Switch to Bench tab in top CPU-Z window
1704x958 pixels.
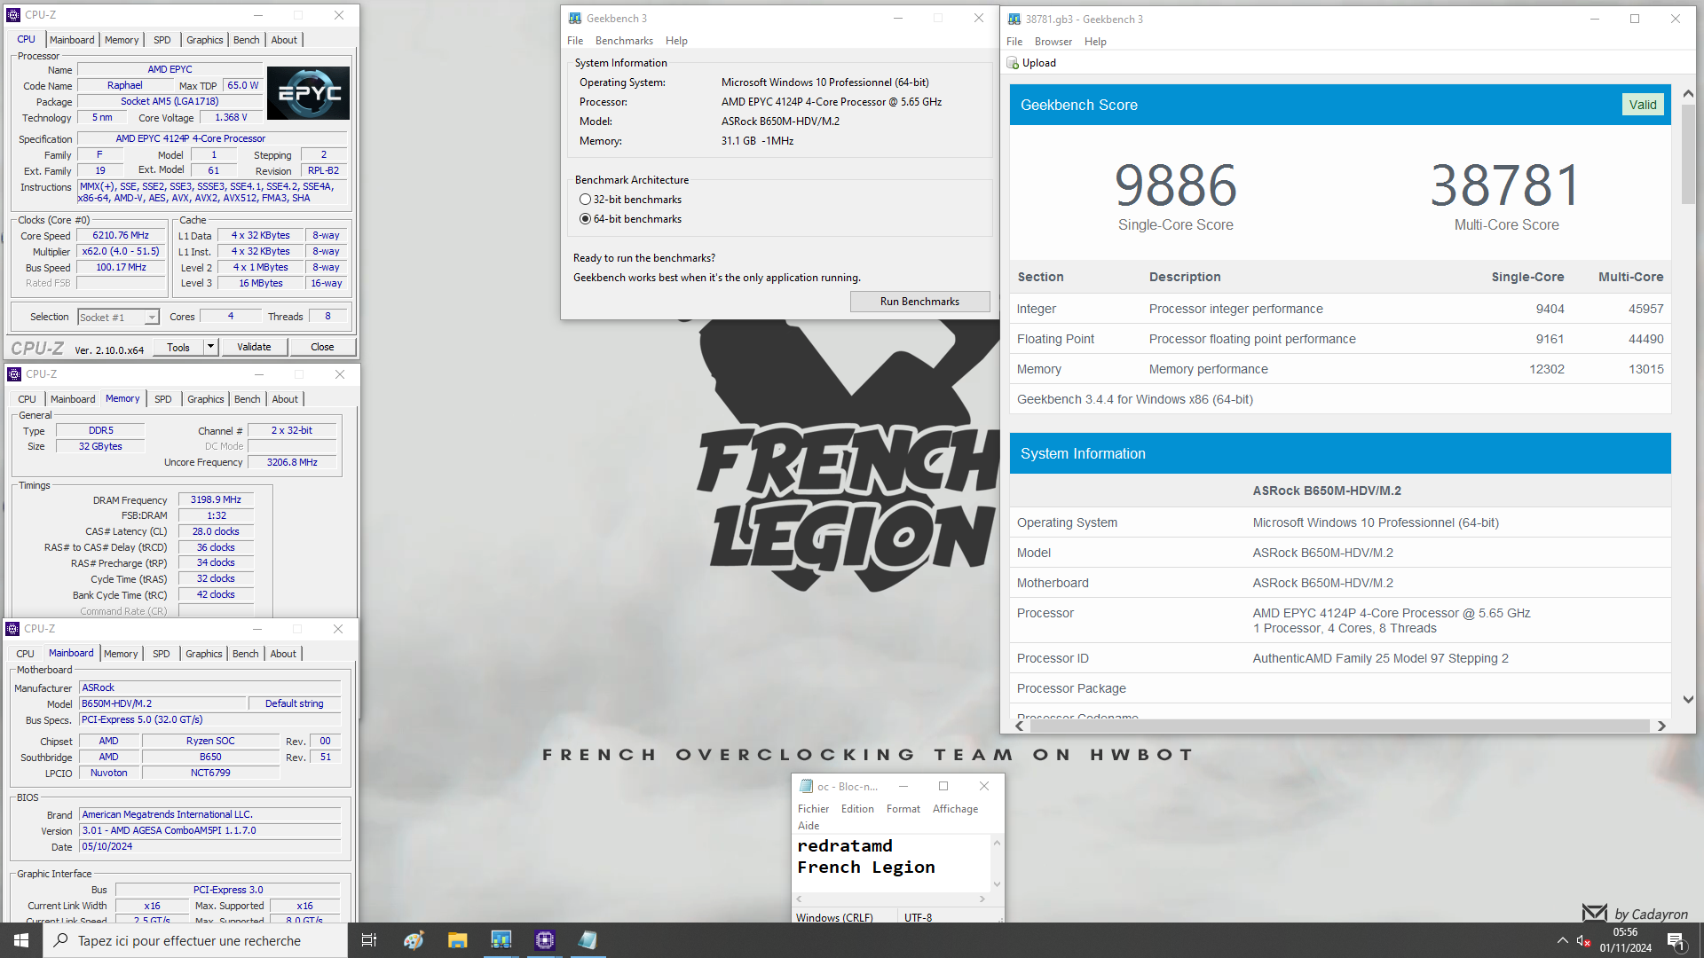[246, 40]
